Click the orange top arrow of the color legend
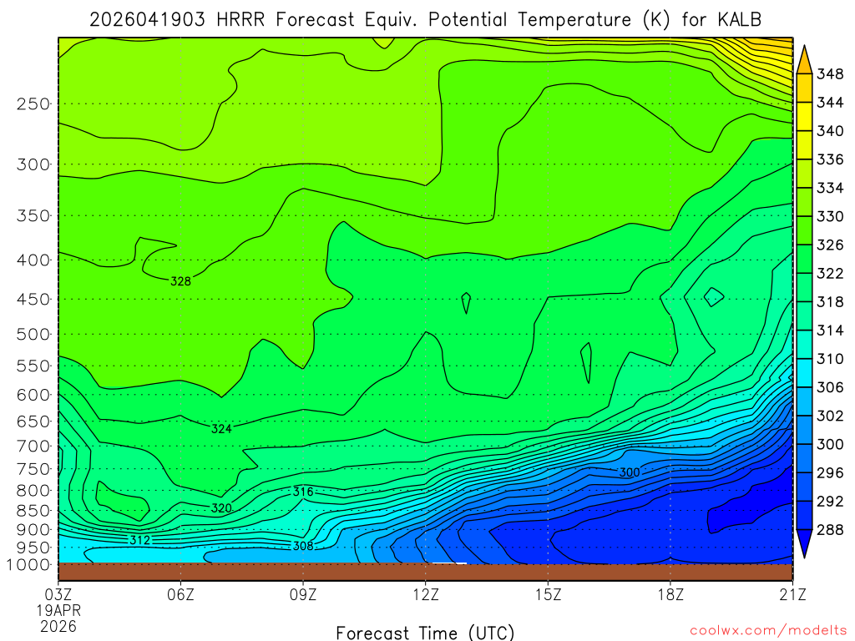Viewport: 855px width, 641px height. pyautogui.click(x=804, y=61)
